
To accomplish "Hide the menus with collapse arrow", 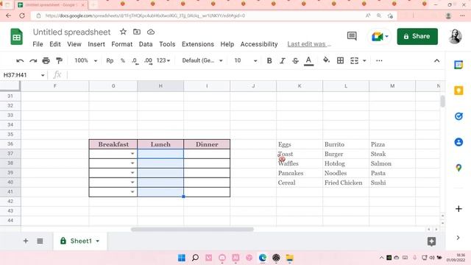I will 436,60.
